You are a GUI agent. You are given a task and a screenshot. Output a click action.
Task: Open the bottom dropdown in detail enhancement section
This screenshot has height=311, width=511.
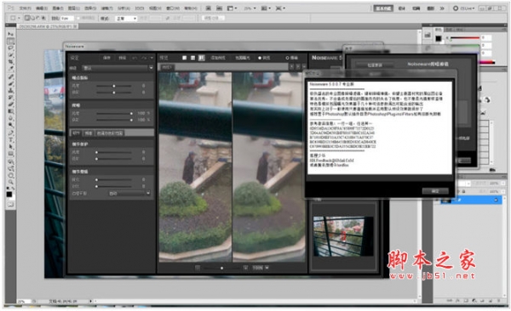[129, 193]
